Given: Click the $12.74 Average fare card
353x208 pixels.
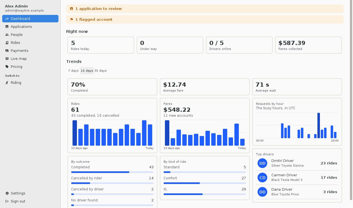Looking at the screenshot, I should click(205, 87).
